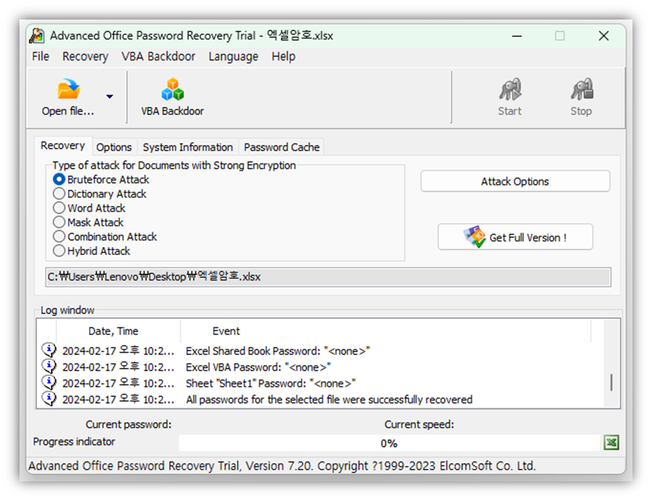652x501 pixels.
Task: Select the Dictionary Attack option
Action: pos(59,194)
